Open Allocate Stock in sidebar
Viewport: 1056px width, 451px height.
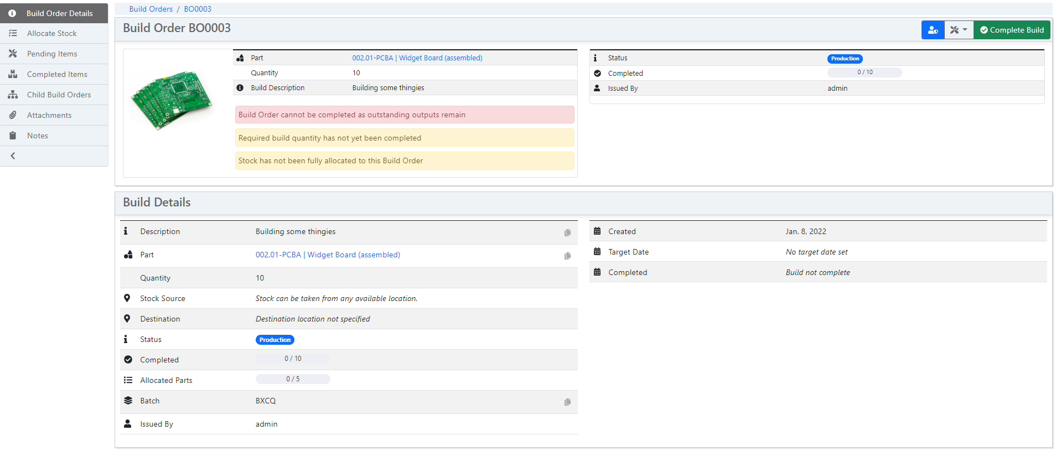tap(51, 33)
